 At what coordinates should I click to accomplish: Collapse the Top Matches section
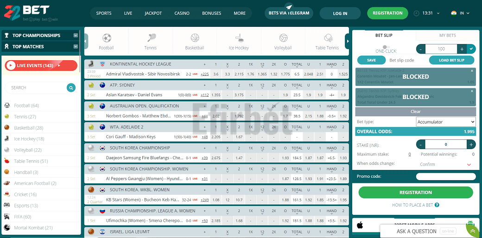76,47
